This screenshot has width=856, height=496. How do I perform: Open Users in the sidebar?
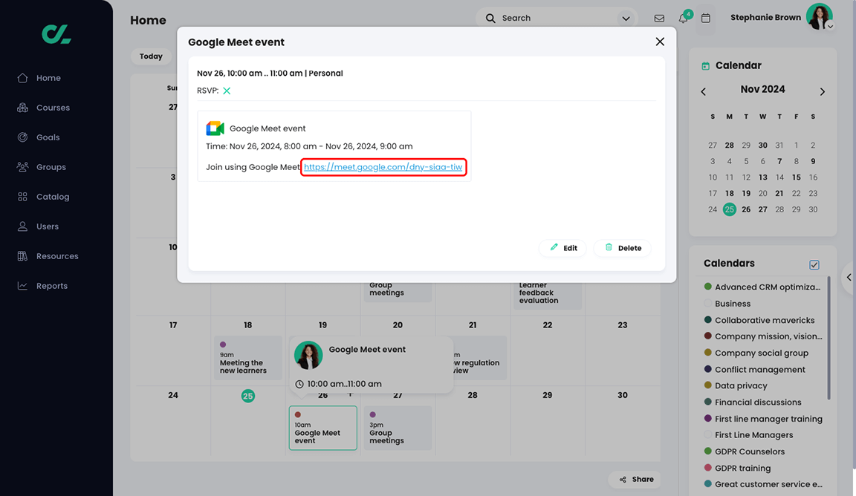(x=38, y=226)
